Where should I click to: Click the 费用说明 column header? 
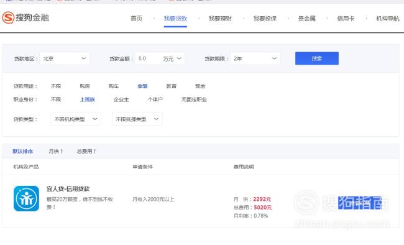tap(244, 167)
